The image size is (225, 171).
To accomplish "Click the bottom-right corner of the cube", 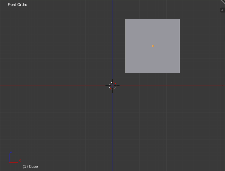I will (x=180, y=73).
